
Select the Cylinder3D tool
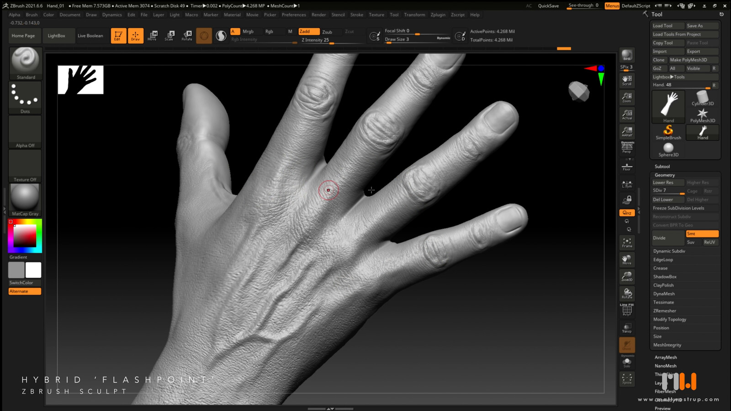click(703, 98)
